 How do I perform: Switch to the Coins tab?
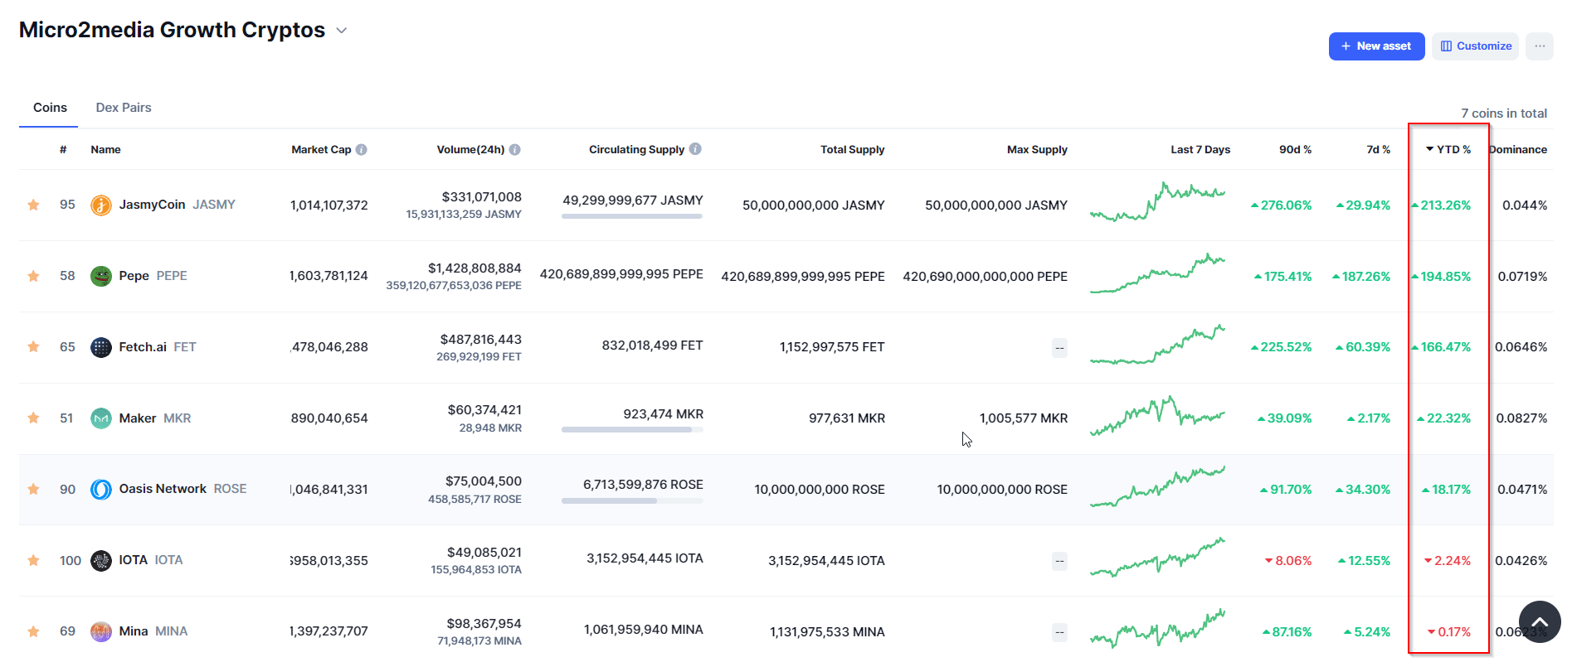[50, 108]
